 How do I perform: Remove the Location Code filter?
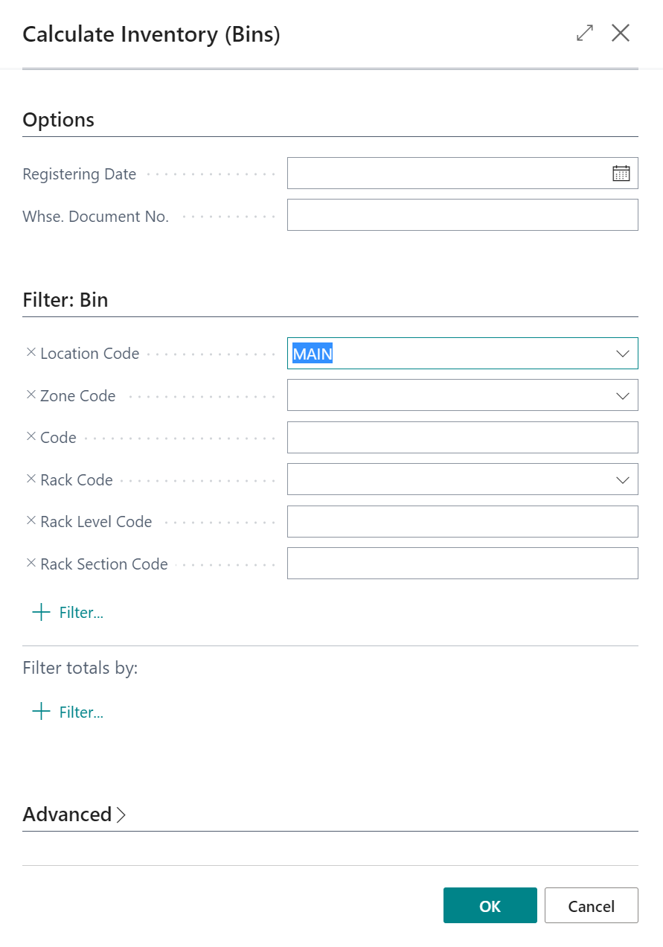(x=31, y=353)
